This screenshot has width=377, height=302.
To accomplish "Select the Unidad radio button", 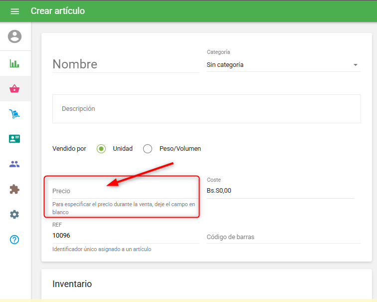I will 101,149.
